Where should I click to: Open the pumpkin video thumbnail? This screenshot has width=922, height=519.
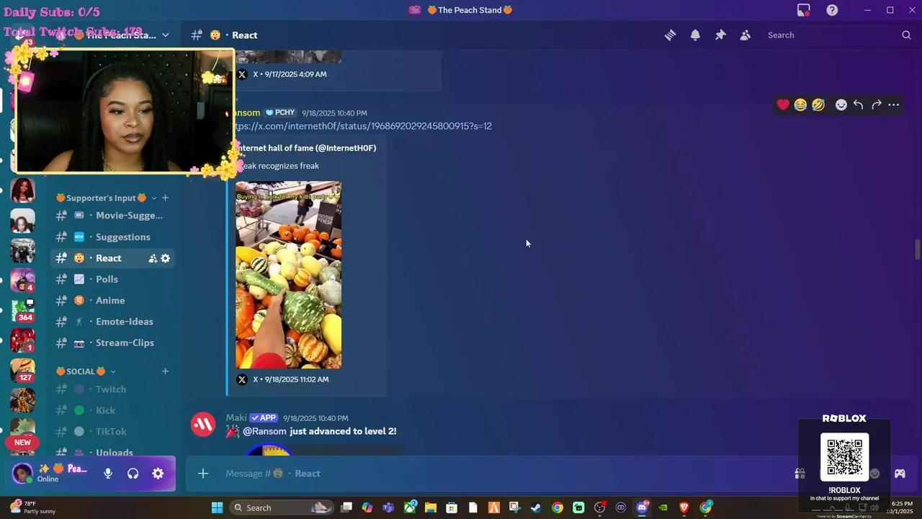288,275
